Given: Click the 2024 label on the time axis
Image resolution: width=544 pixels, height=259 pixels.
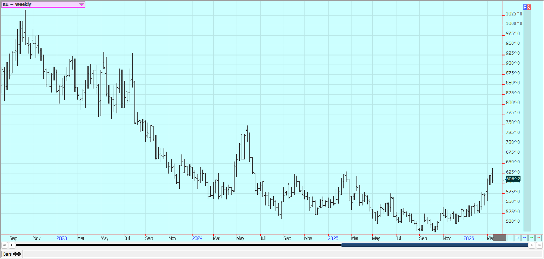Looking at the screenshot, I should point(197,237).
